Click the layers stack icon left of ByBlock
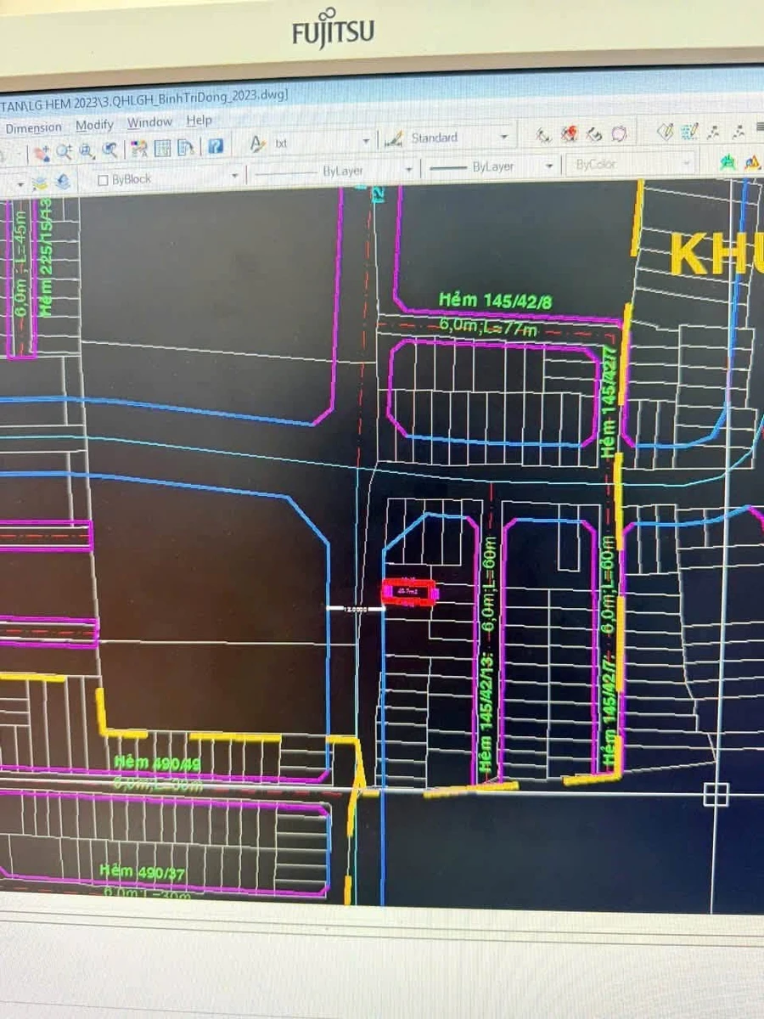764x1019 pixels. [40, 183]
